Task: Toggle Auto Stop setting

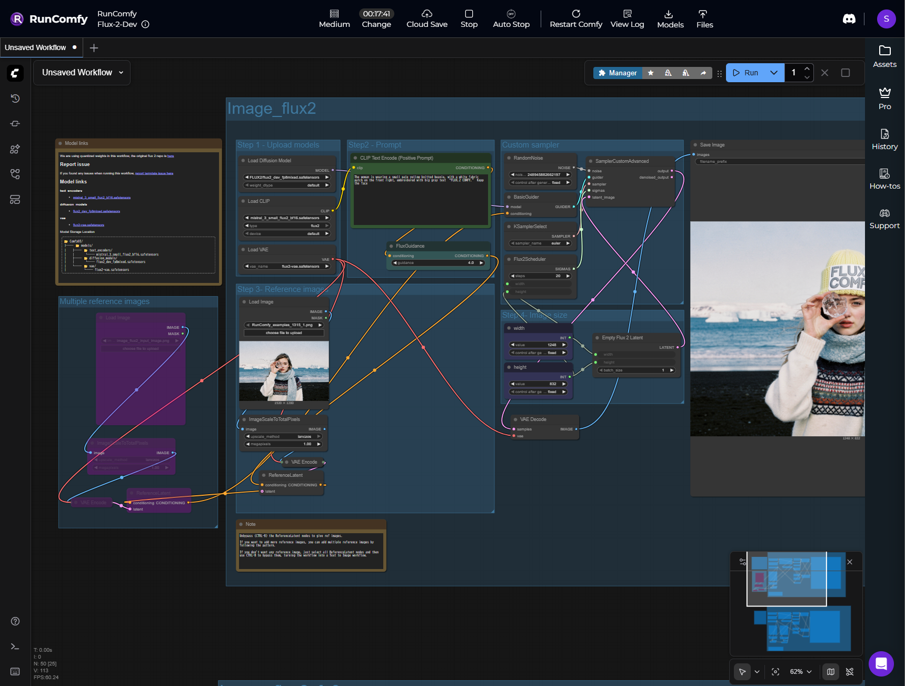Action: [x=511, y=18]
